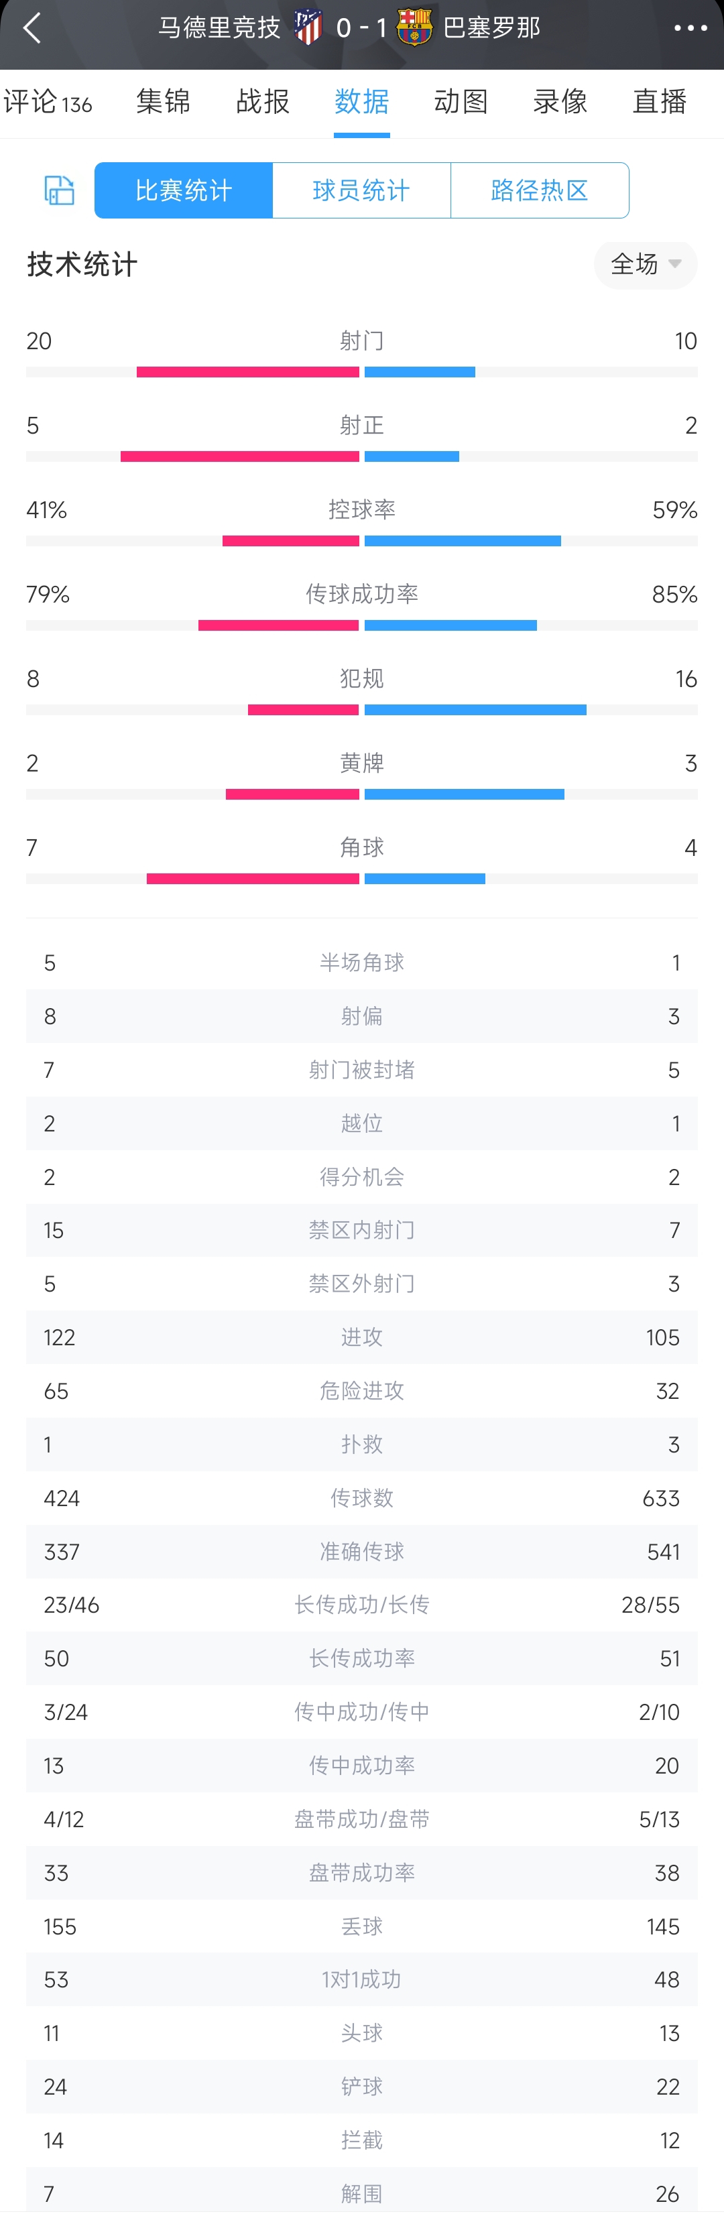
Task: Click the 直播 link
Action: (658, 101)
